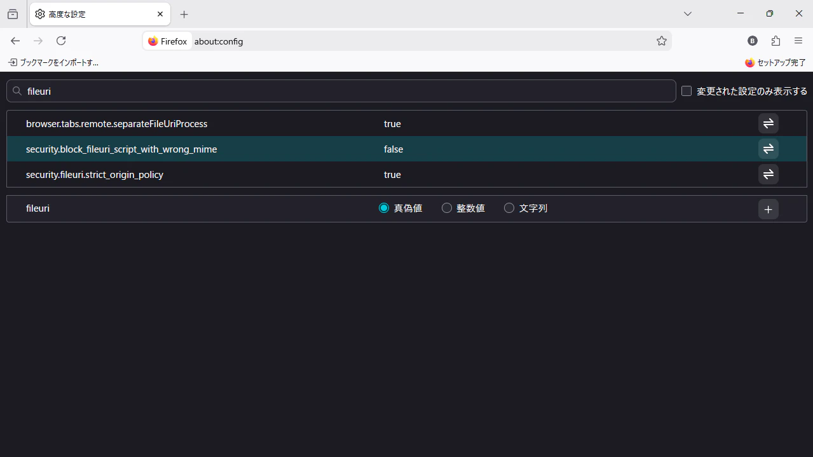Toggle security.fileuri.strict_origin_policy value
Viewport: 813px width, 457px height.
click(768, 174)
